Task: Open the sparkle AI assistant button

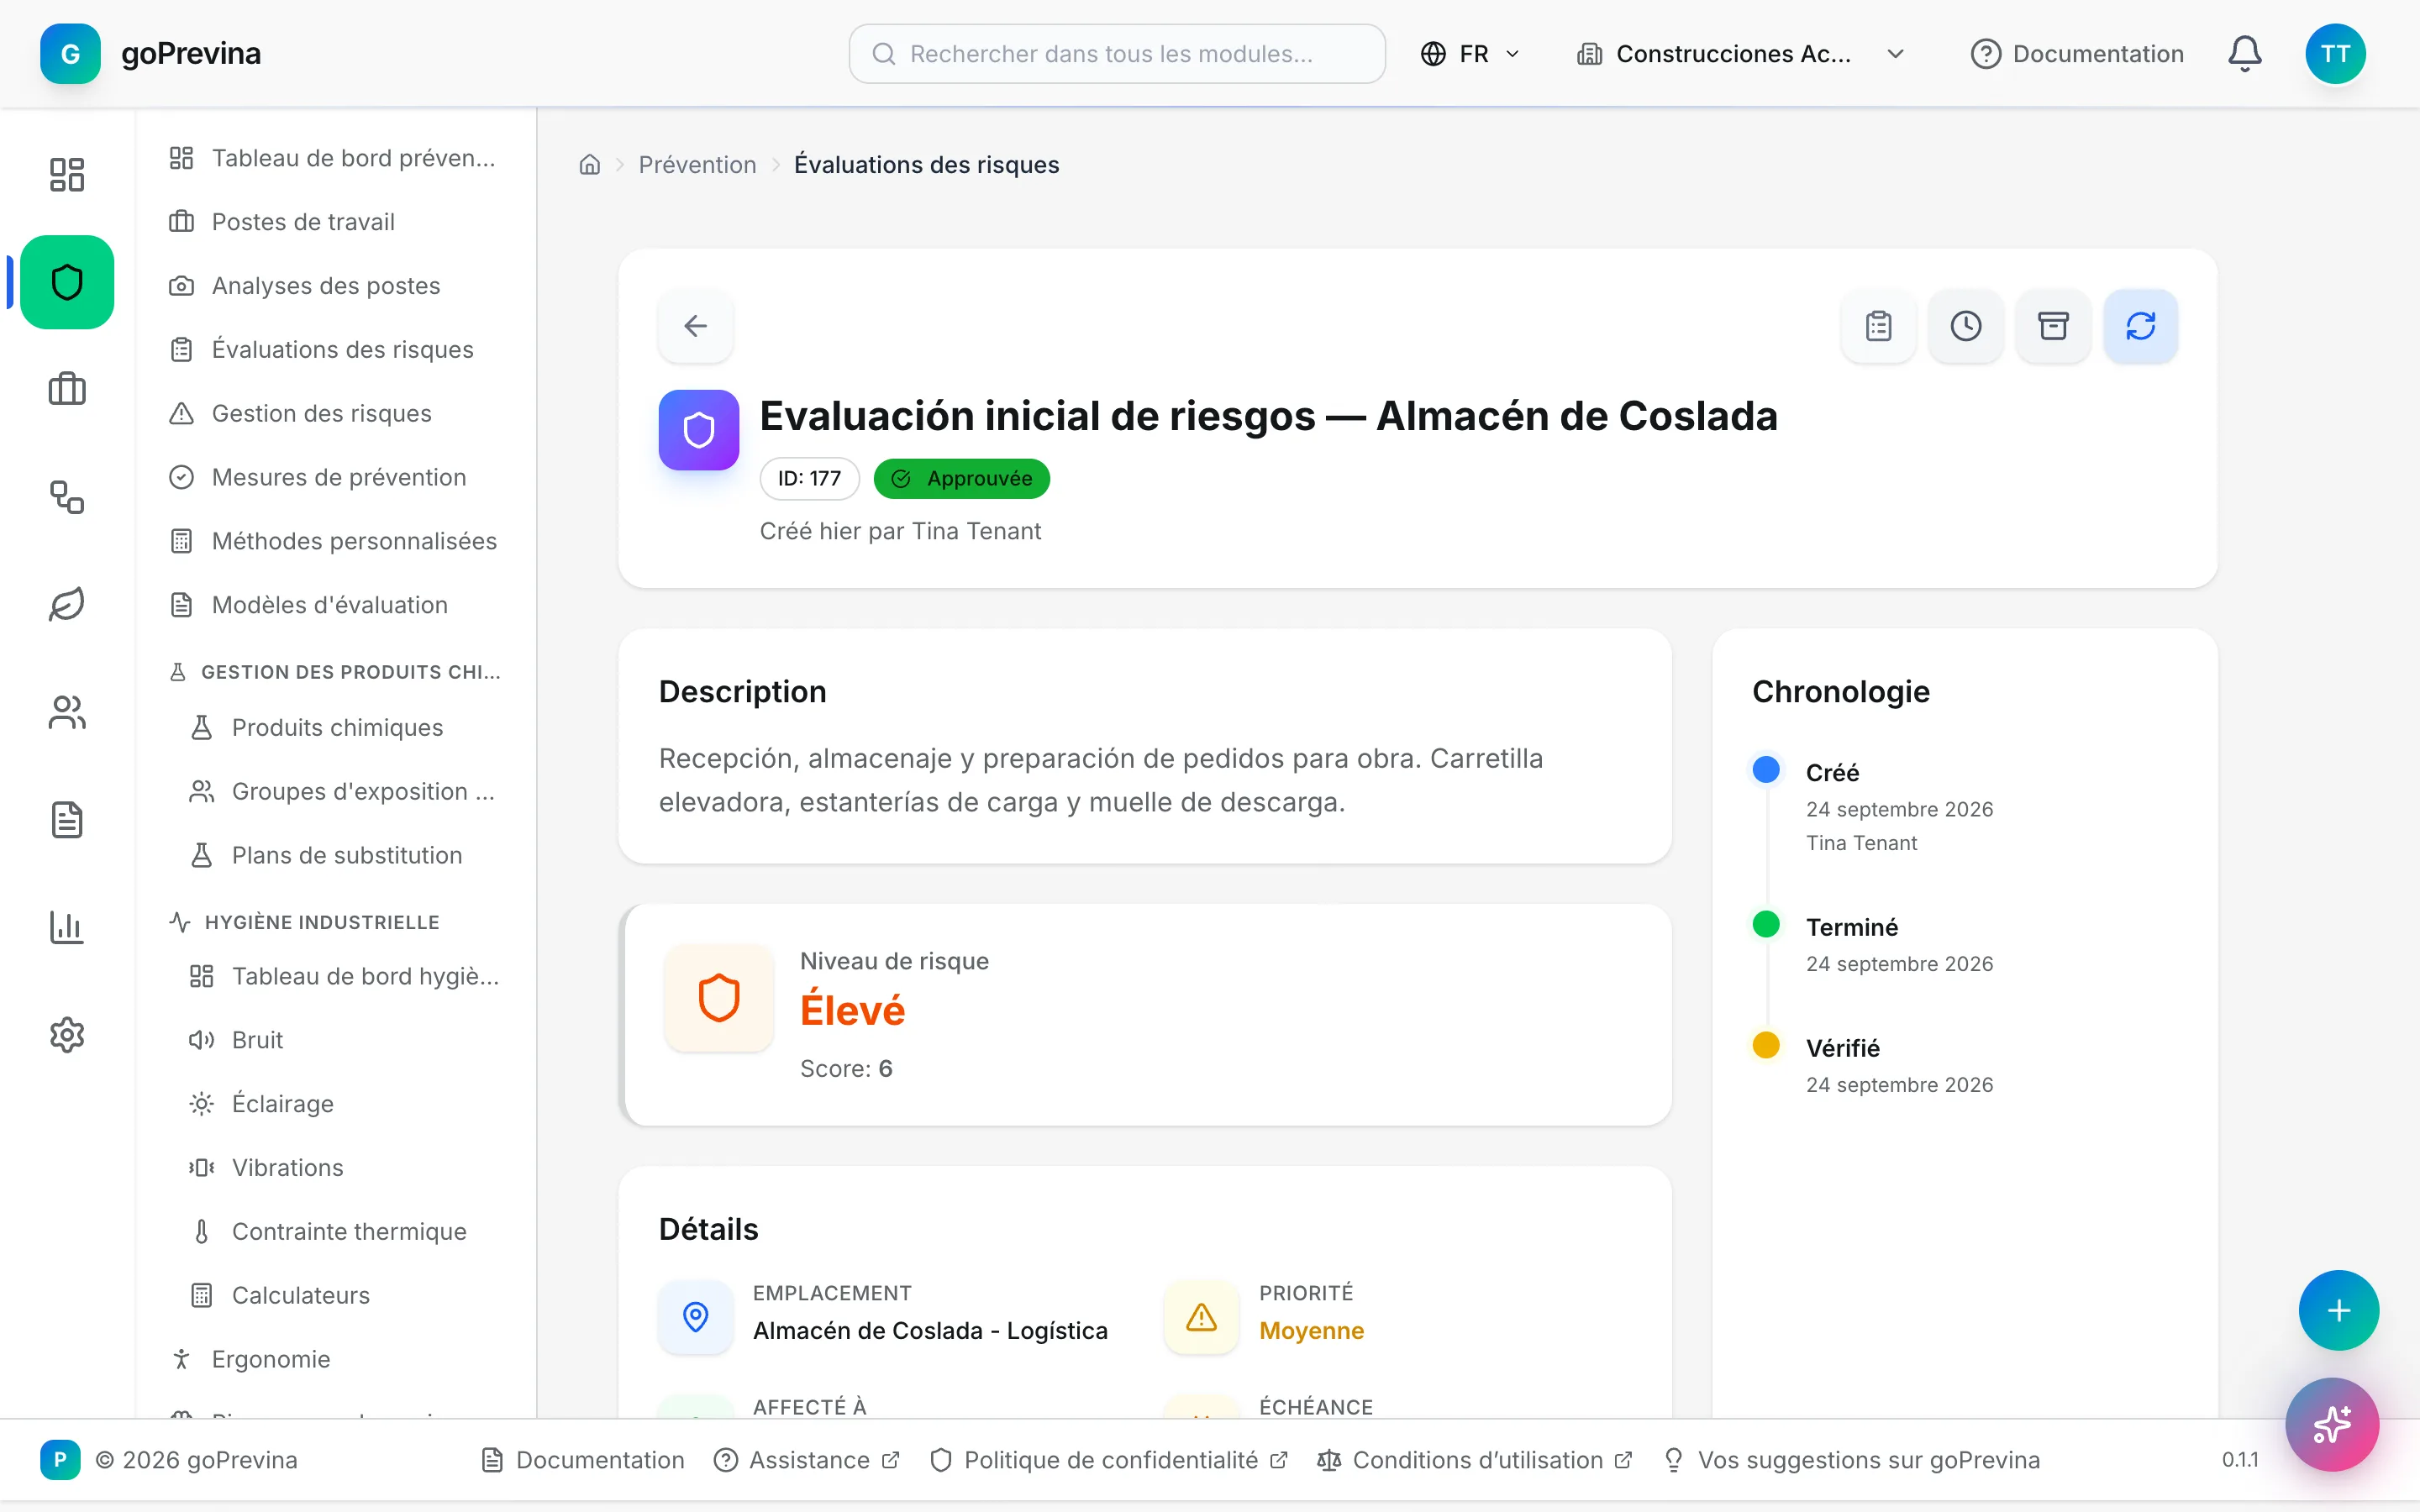Action: point(2331,1424)
